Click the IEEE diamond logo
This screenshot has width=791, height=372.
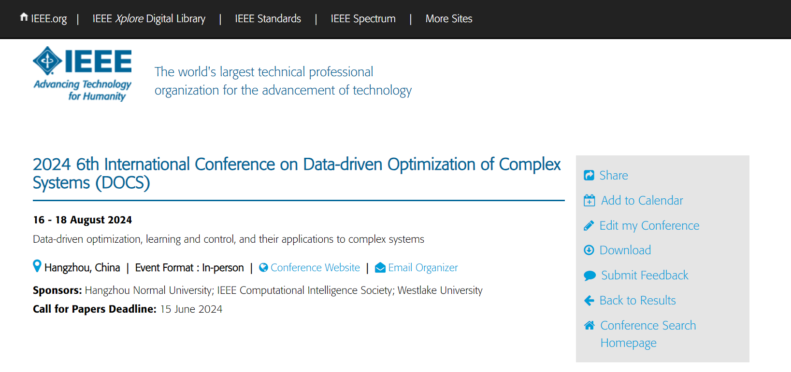tap(47, 61)
